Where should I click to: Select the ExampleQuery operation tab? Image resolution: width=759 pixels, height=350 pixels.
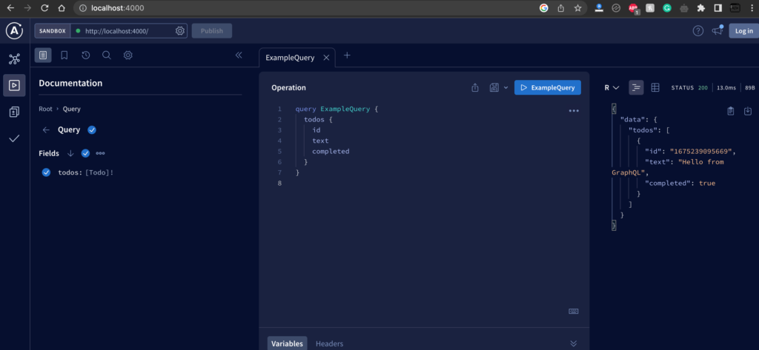click(290, 57)
